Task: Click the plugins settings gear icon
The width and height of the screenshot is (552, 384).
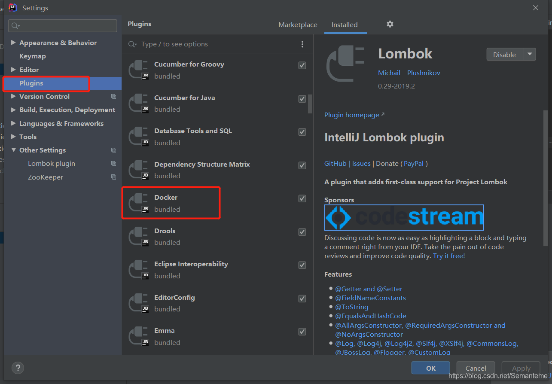Action: [x=390, y=24]
